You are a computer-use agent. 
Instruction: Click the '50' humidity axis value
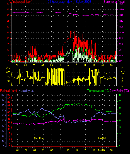(3, 120)
